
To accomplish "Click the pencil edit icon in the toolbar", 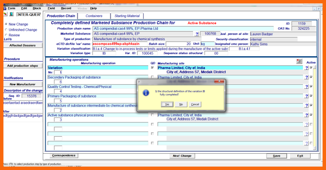I will tap(5, 14).
